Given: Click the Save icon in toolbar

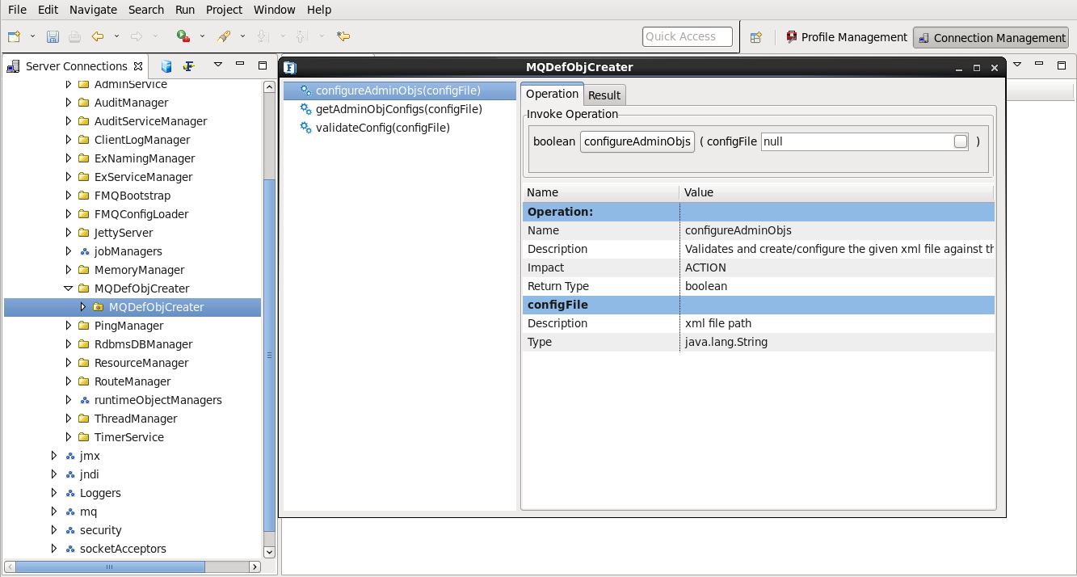Looking at the screenshot, I should coord(53,36).
